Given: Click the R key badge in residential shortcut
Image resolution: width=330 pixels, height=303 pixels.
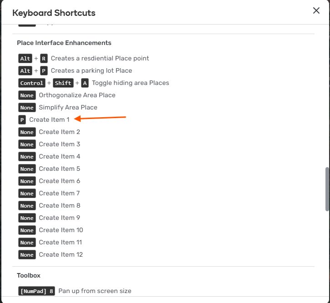Looking at the screenshot, I should [x=44, y=59].
